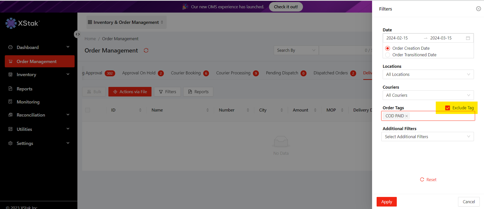484x209 pixels.
Task: Expand the Select Additional Filters dropdown
Action: (x=428, y=137)
